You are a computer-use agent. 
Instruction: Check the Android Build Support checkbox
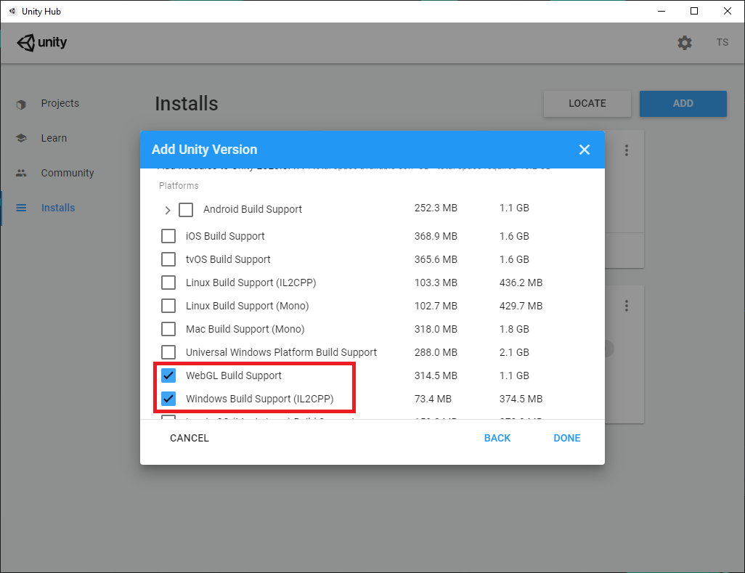click(x=186, y=210)
